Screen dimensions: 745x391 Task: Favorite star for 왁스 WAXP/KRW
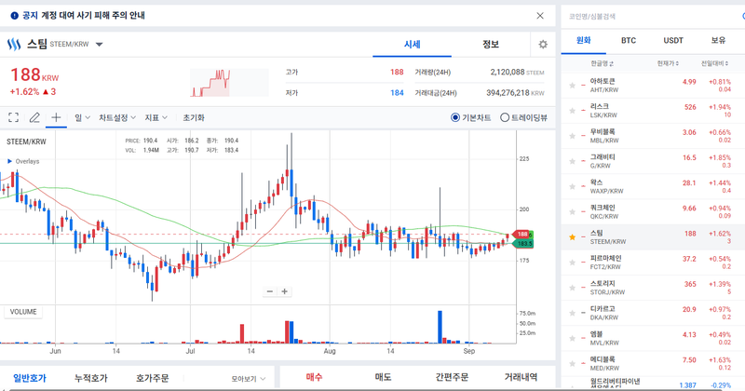(572, 187)
